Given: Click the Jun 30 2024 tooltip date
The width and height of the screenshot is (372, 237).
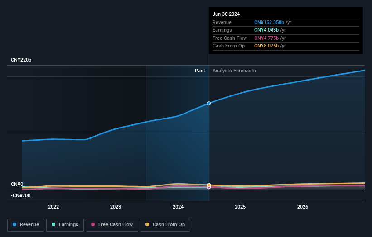Looking at the screenshot, I should pos(226,14).
